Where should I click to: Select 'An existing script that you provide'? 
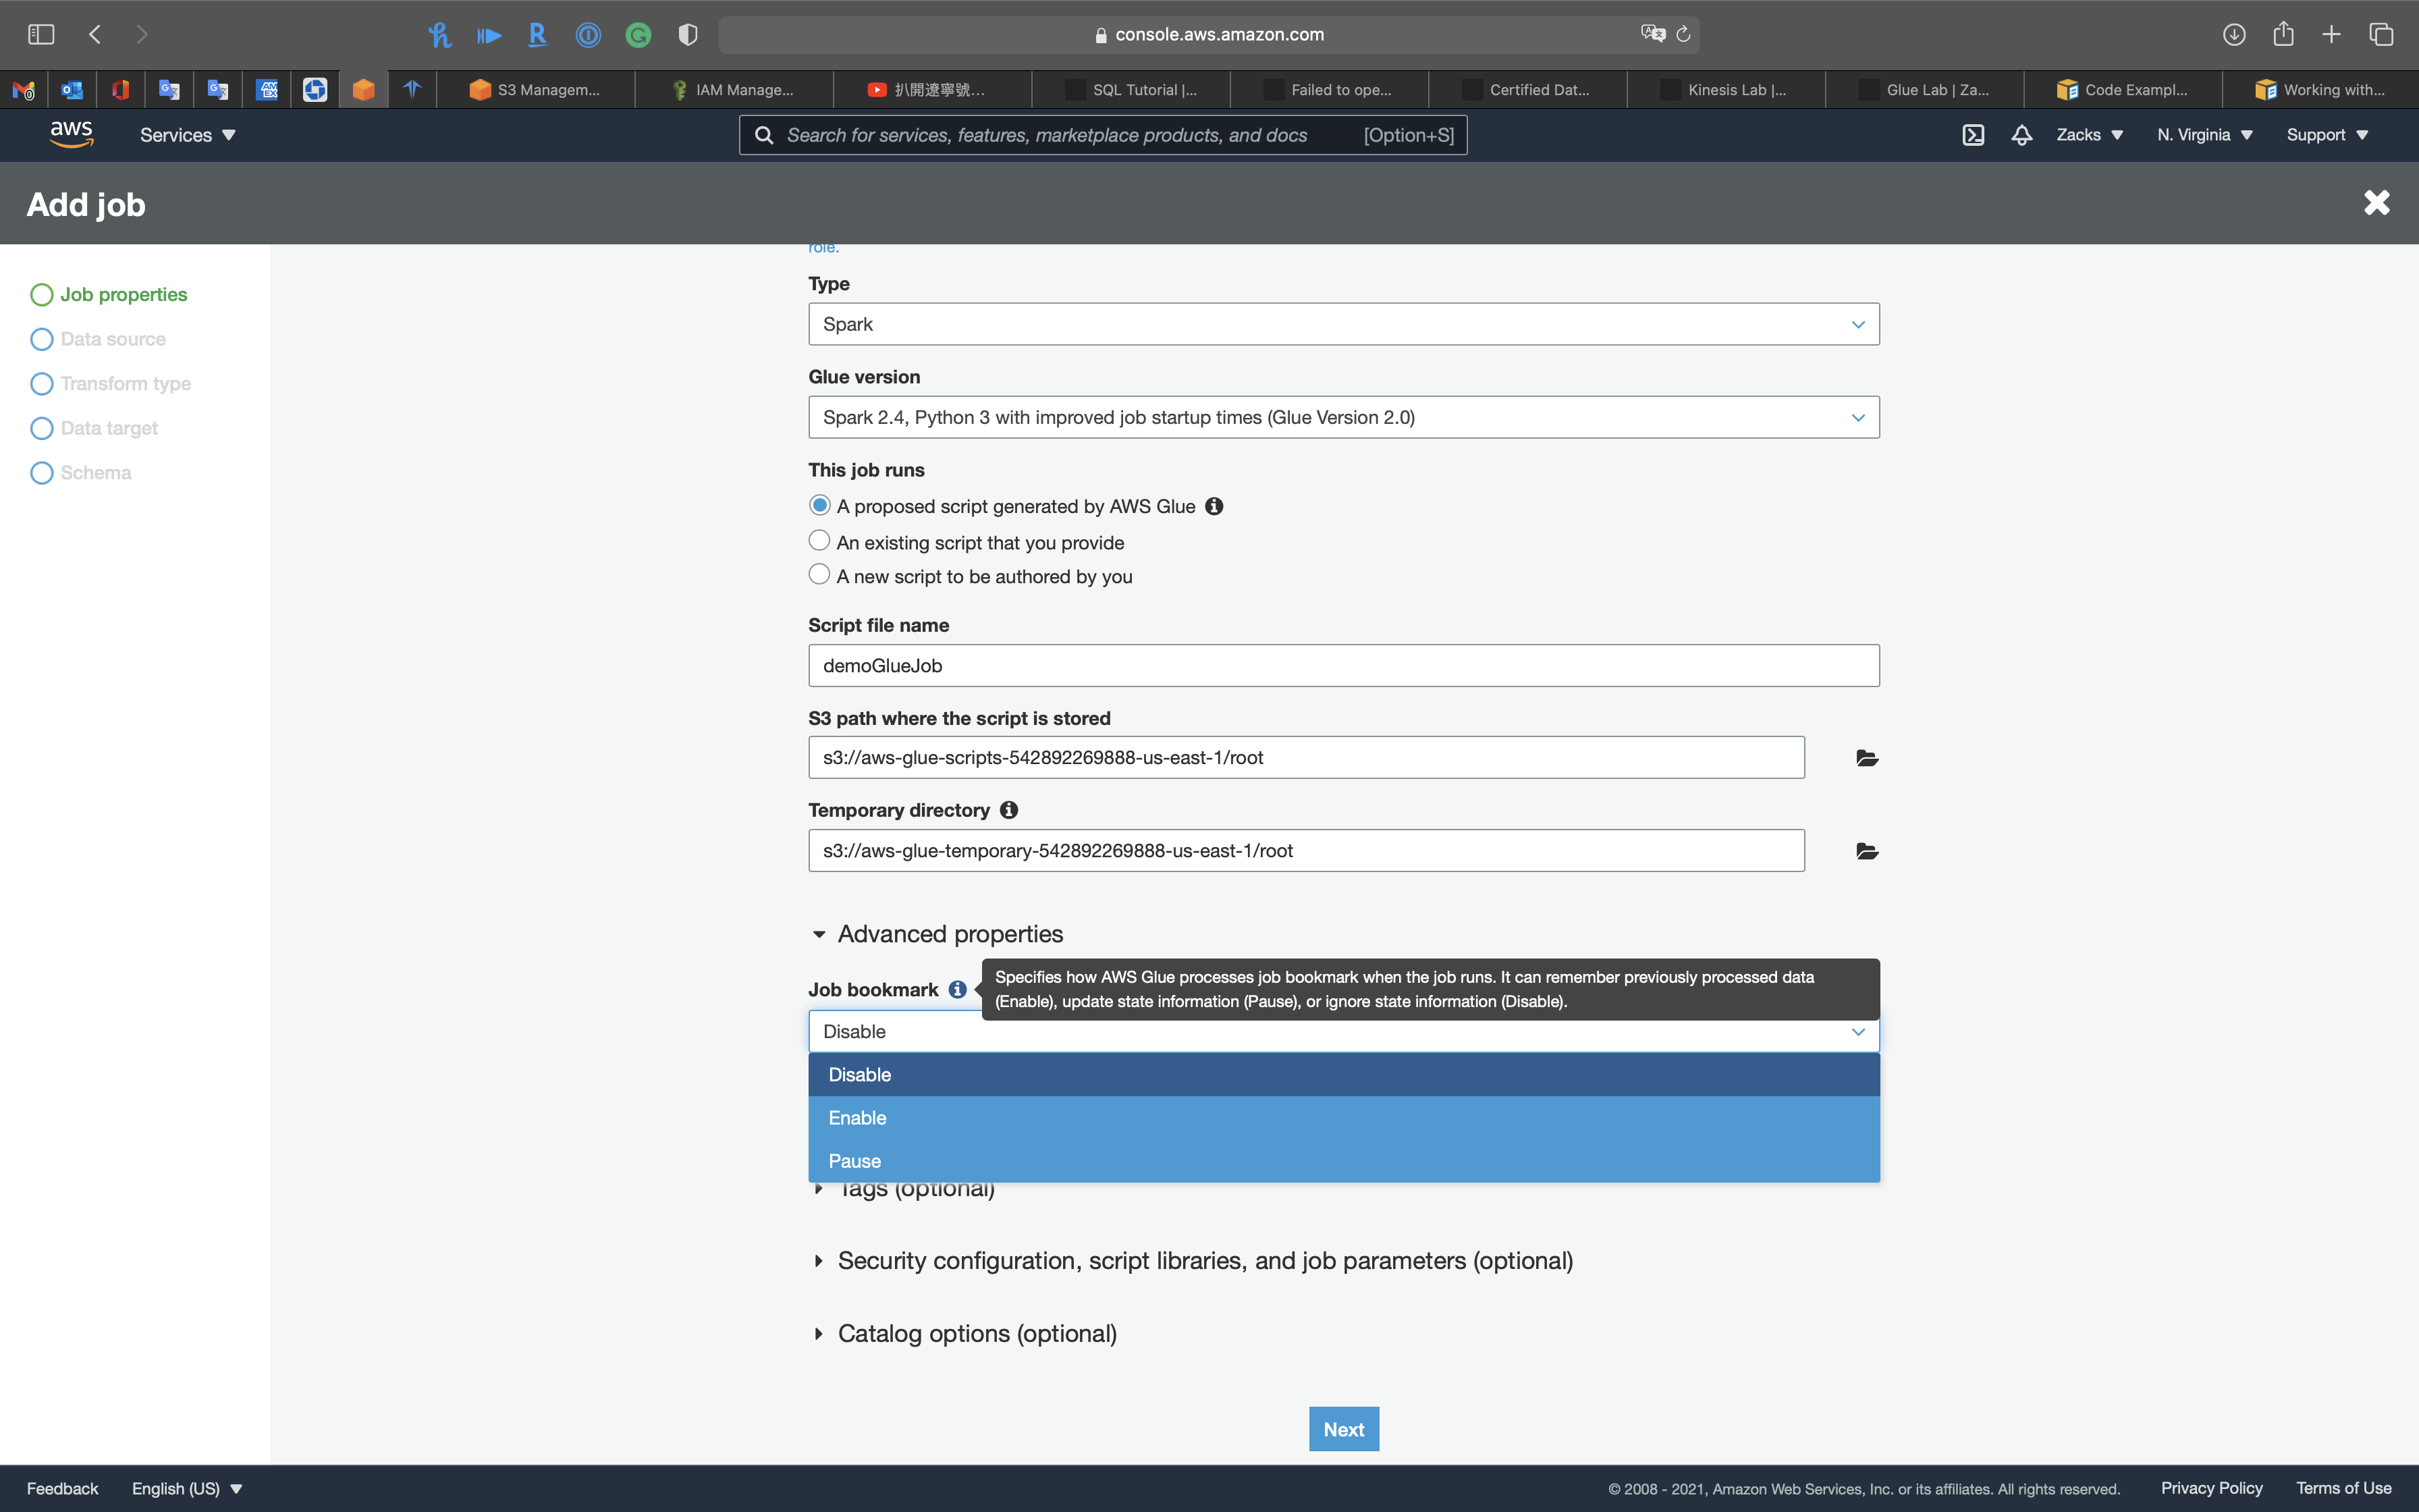pos(819,541)
